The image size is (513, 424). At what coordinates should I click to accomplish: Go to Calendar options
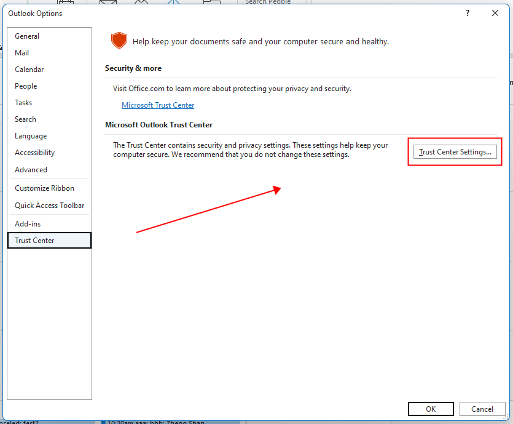click(x=29, y=70)
